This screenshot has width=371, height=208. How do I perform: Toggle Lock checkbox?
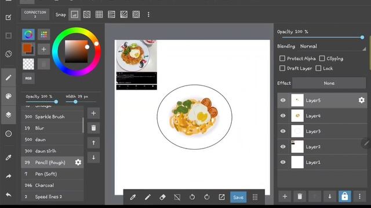(x=318, y=68)
